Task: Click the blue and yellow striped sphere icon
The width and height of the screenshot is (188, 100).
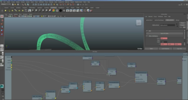Action: pos(50,10)
